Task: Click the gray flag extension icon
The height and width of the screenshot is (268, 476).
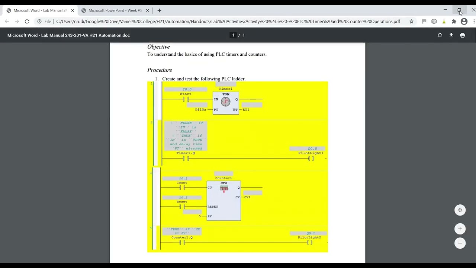Action: click(x=424, y=22)
